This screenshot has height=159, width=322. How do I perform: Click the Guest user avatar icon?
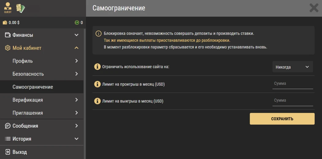coord(8,8)
